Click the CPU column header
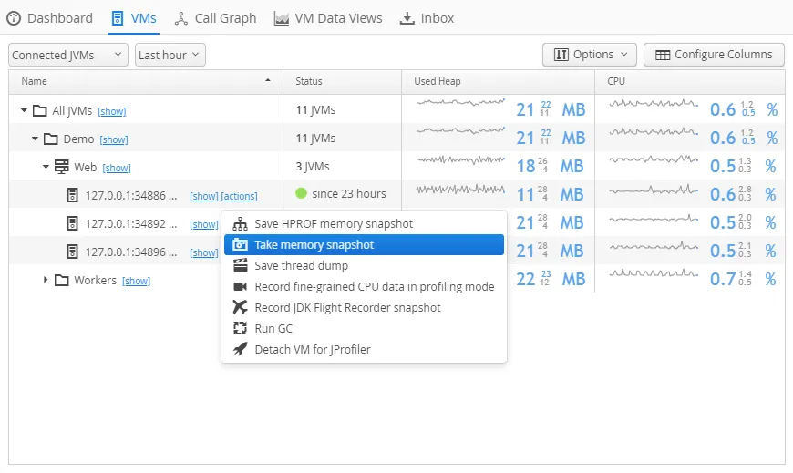 click(690, 81)
